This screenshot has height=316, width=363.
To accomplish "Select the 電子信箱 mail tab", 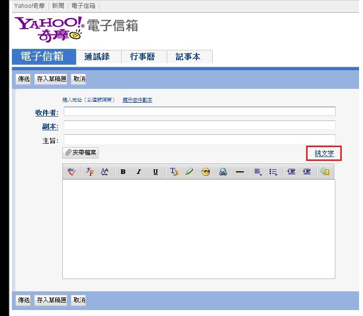I will pyautogui.click(x=44, y=57).
